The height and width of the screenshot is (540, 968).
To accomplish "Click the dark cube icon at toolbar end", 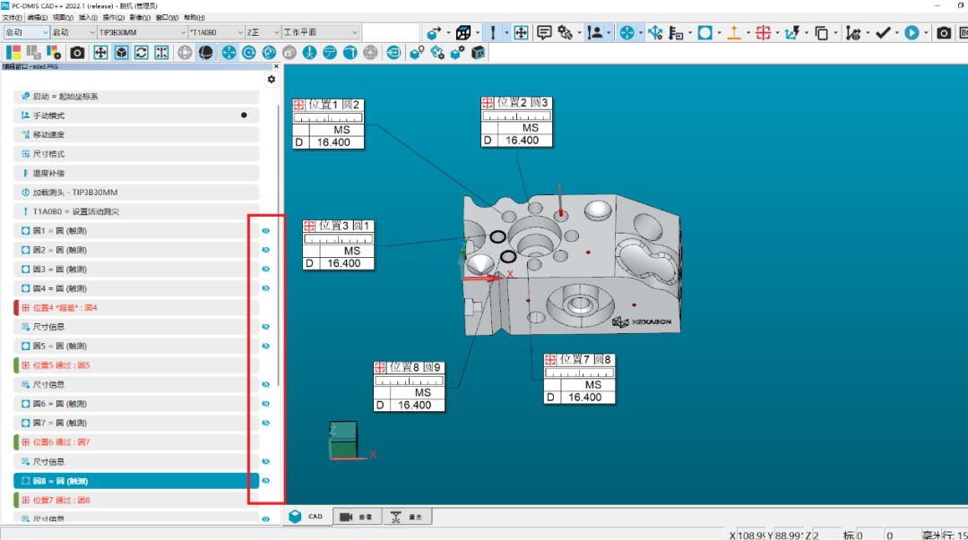I will point(478,53).
